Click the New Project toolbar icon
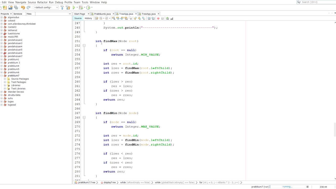The height and width of the screenshot is (189, 336). (5, 8)
